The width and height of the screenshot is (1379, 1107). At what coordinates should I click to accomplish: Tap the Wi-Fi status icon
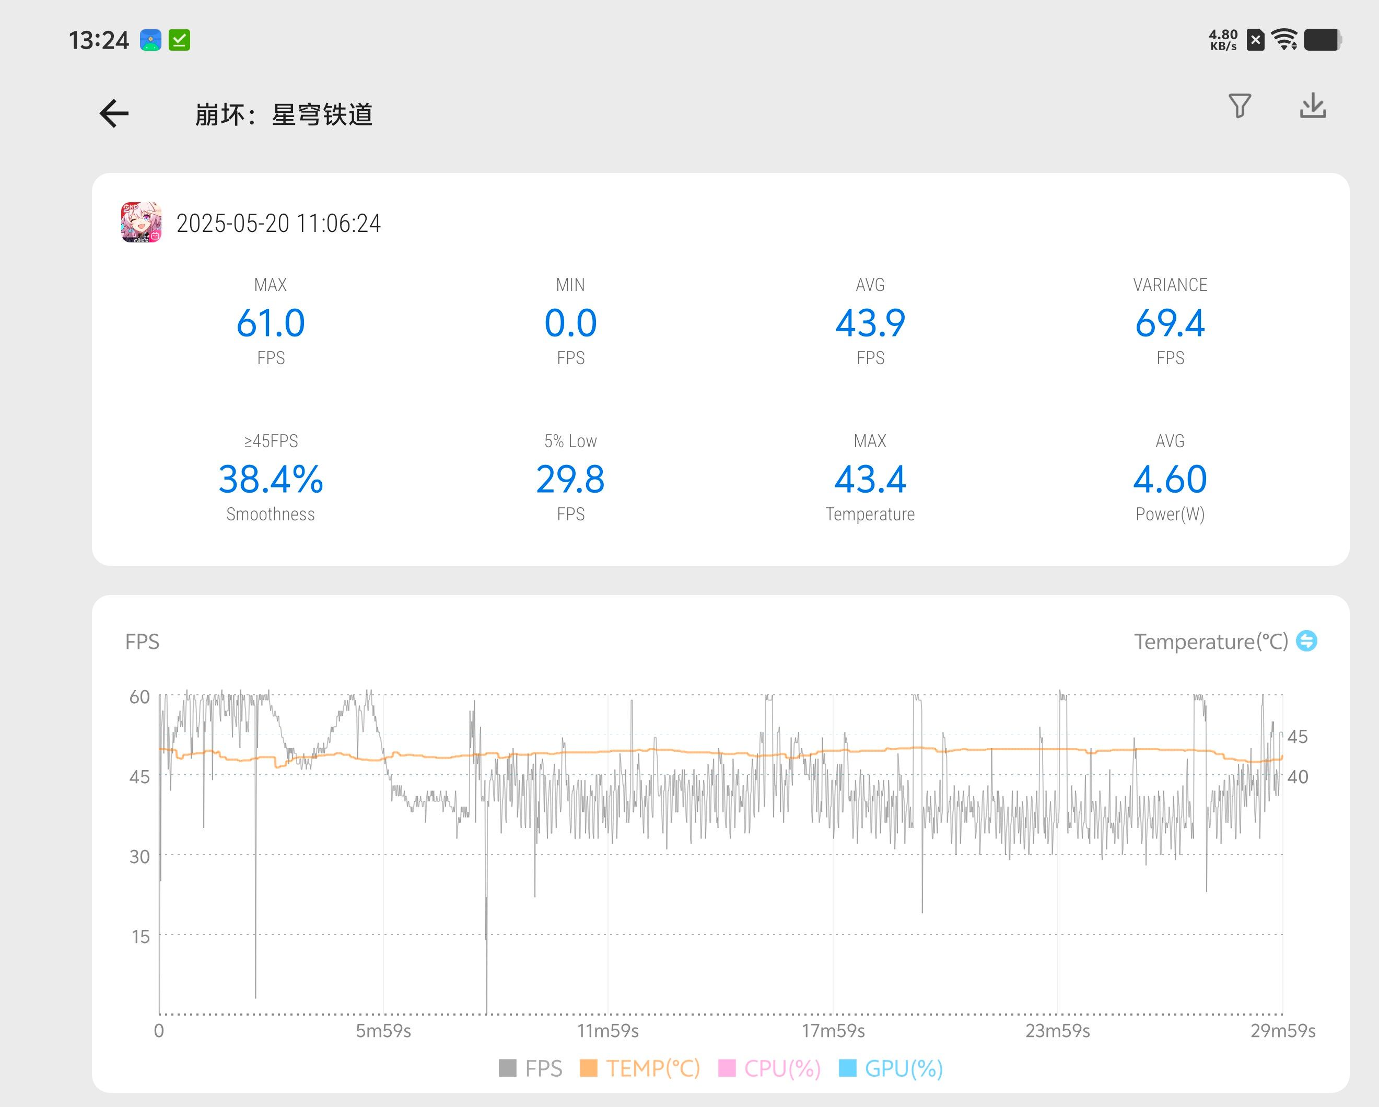point(1284,40)
